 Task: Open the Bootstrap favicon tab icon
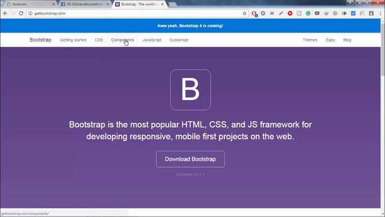tap(118, 4)
